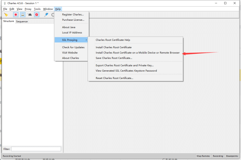Open the Window menu
This screenshot has height=160, width=241.
coord(48,9)
